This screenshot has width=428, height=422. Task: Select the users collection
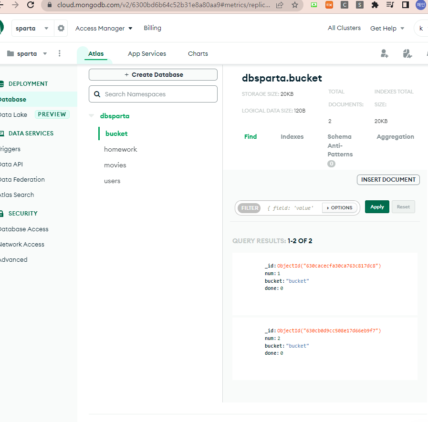coord(112,181)
